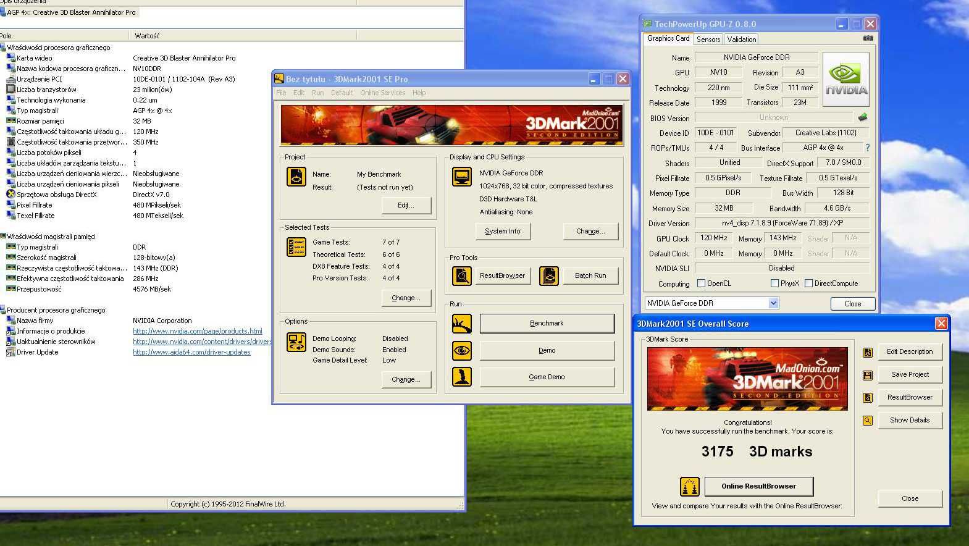Screen dimensions: 969x546
Task: Click the GPU-Z BIOS save chip icon
Action: point(863,117)
